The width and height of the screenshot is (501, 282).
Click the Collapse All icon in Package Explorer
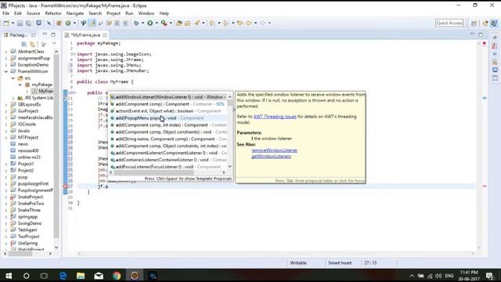(24, 44)
